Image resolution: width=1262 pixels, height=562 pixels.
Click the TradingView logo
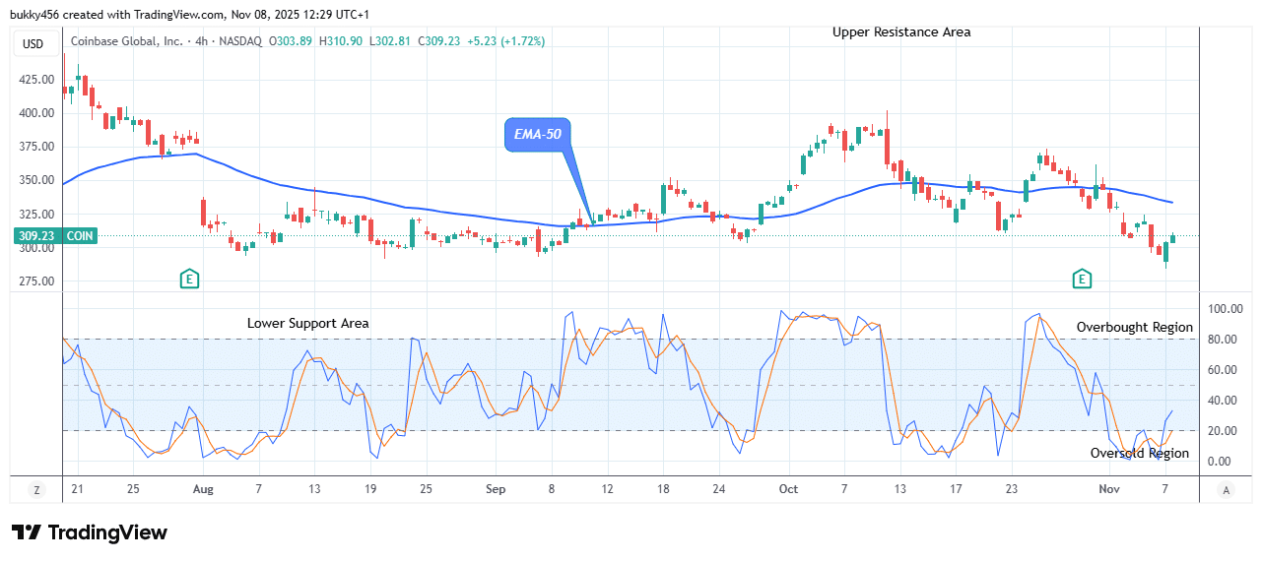coord(90,532)
